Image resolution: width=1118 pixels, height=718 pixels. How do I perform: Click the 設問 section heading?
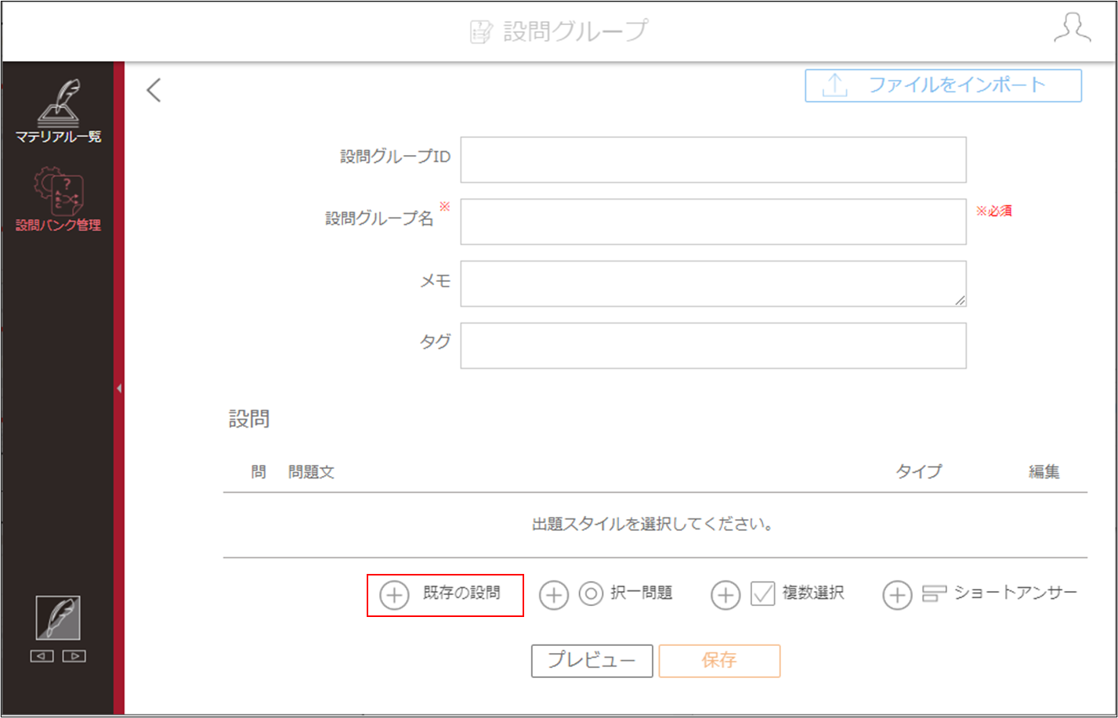249,419
